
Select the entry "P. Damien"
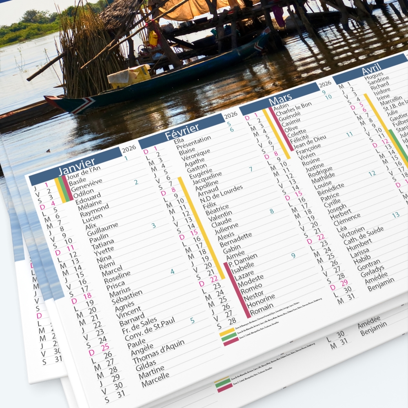pos(243,260)
